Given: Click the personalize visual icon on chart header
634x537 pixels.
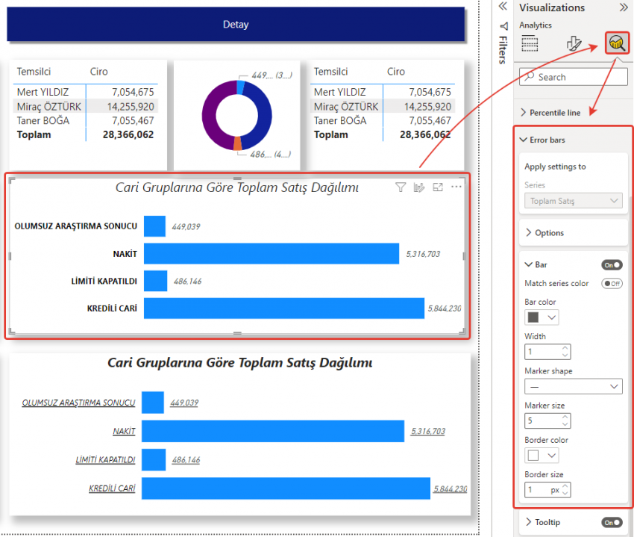Looking at the screenshot, I should pyautogui.click(x=419, y=187).
